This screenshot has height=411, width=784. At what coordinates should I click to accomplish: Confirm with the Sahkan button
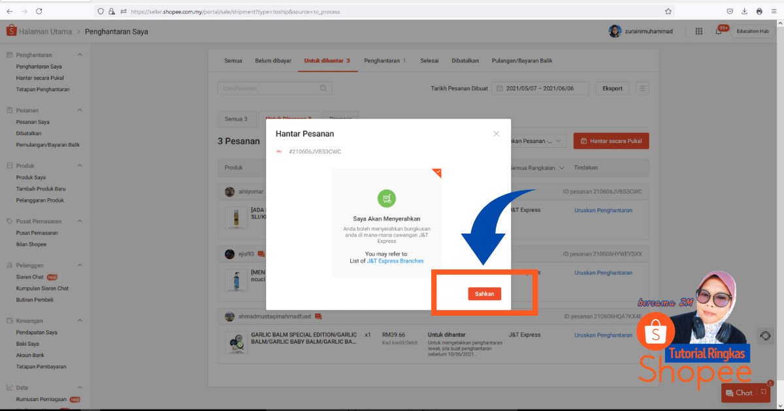coord(485,294)
